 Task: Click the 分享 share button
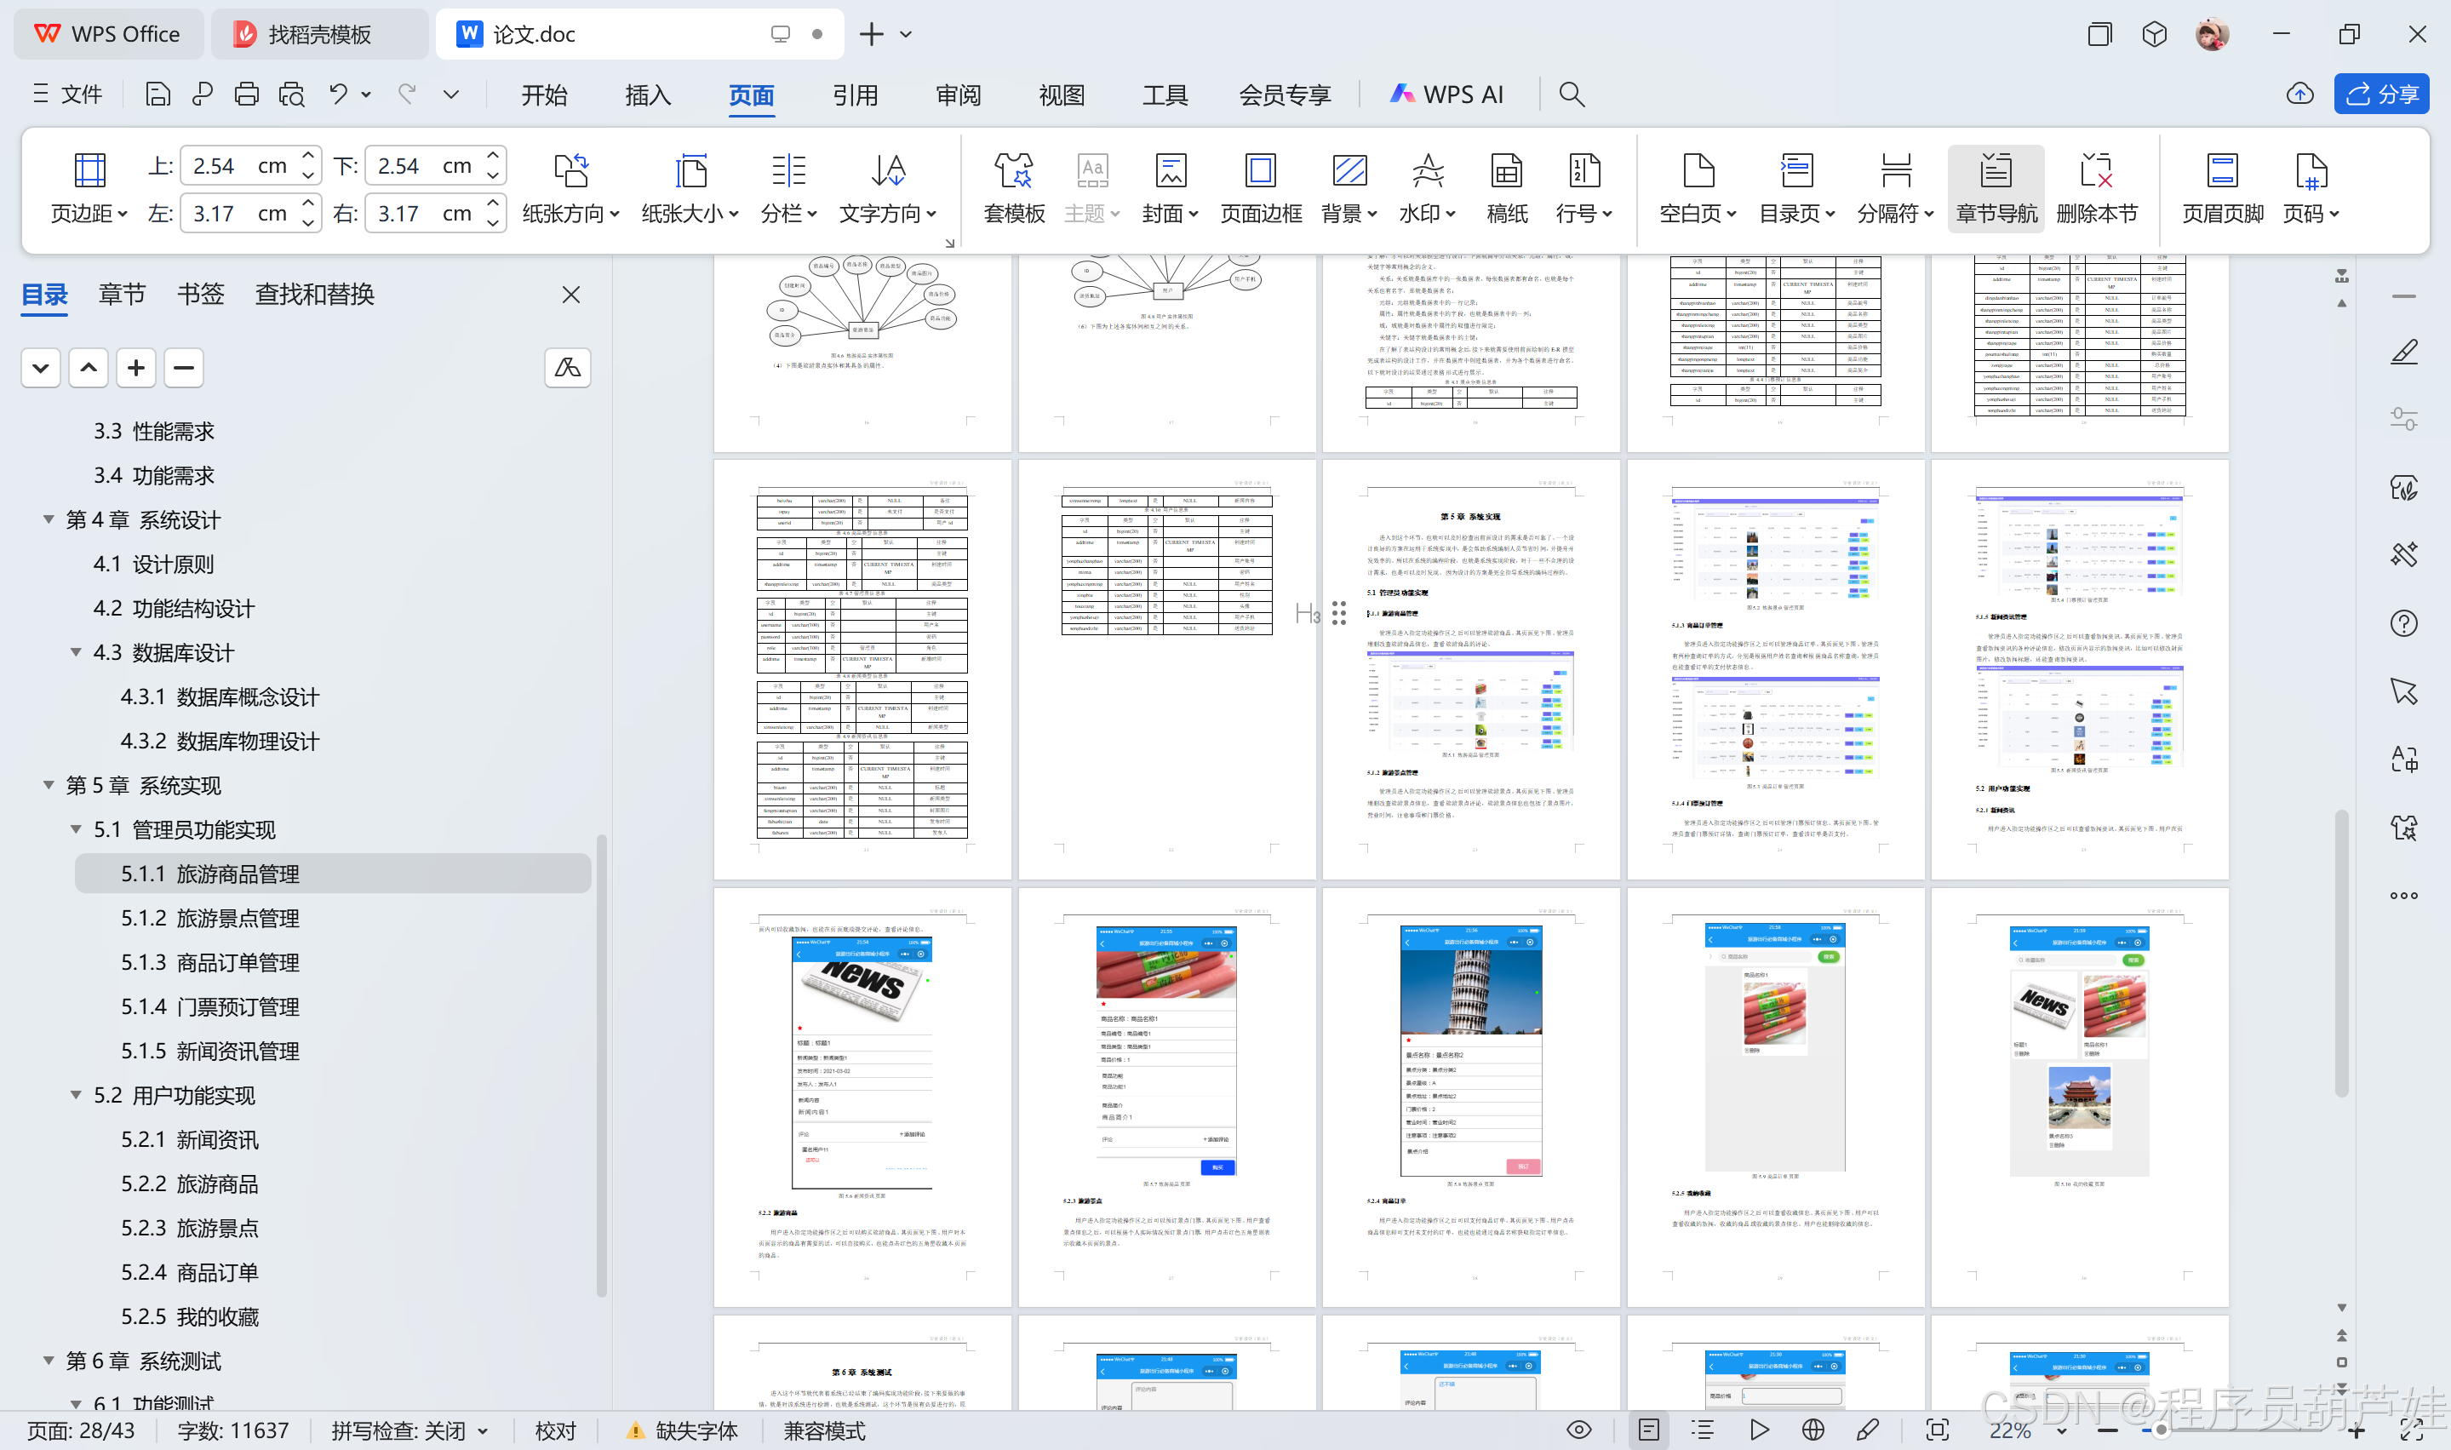(x=2380, y=94)
